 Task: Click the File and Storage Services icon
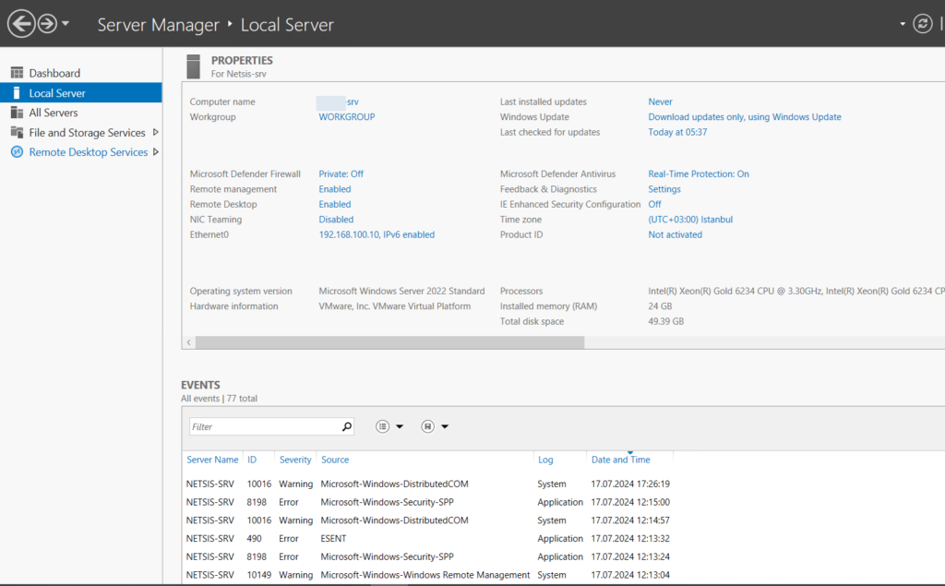(x=17, y=133)
